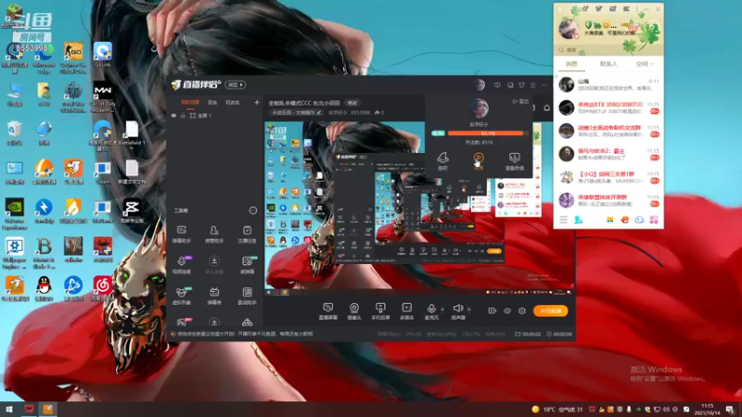Select the third scene tab in the streaming app
742x417 pixels.
[233, 102]
